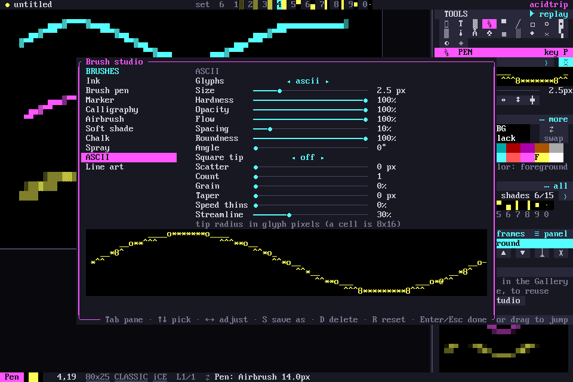573x382 pixels.
Task: Select the small x-mark tool
Action: pyautogui.click(x=547, y=34)
